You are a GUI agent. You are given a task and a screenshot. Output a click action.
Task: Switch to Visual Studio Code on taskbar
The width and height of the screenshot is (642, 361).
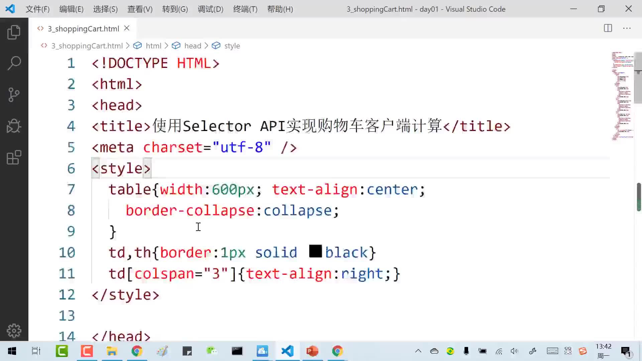[x=288, y=351]
